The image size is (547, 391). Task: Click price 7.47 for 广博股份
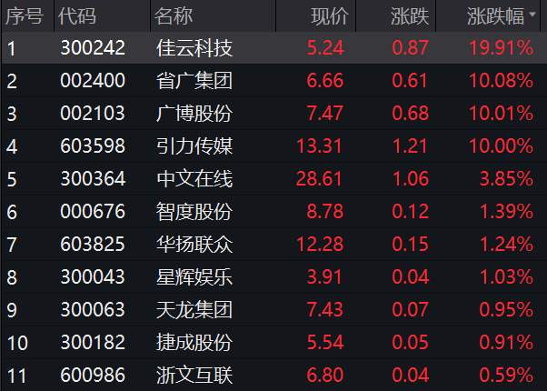[325, 114]
